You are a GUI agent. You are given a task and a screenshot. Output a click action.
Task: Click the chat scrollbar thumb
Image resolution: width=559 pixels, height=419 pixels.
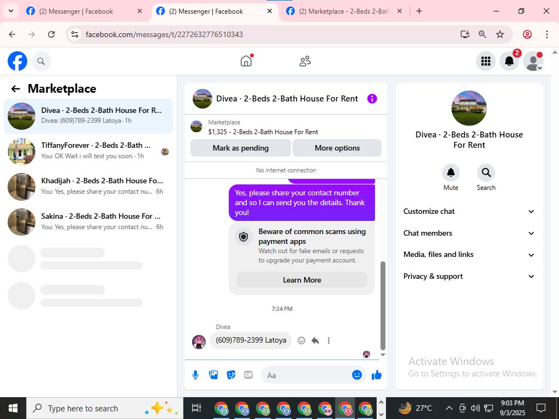pos(383,306)
